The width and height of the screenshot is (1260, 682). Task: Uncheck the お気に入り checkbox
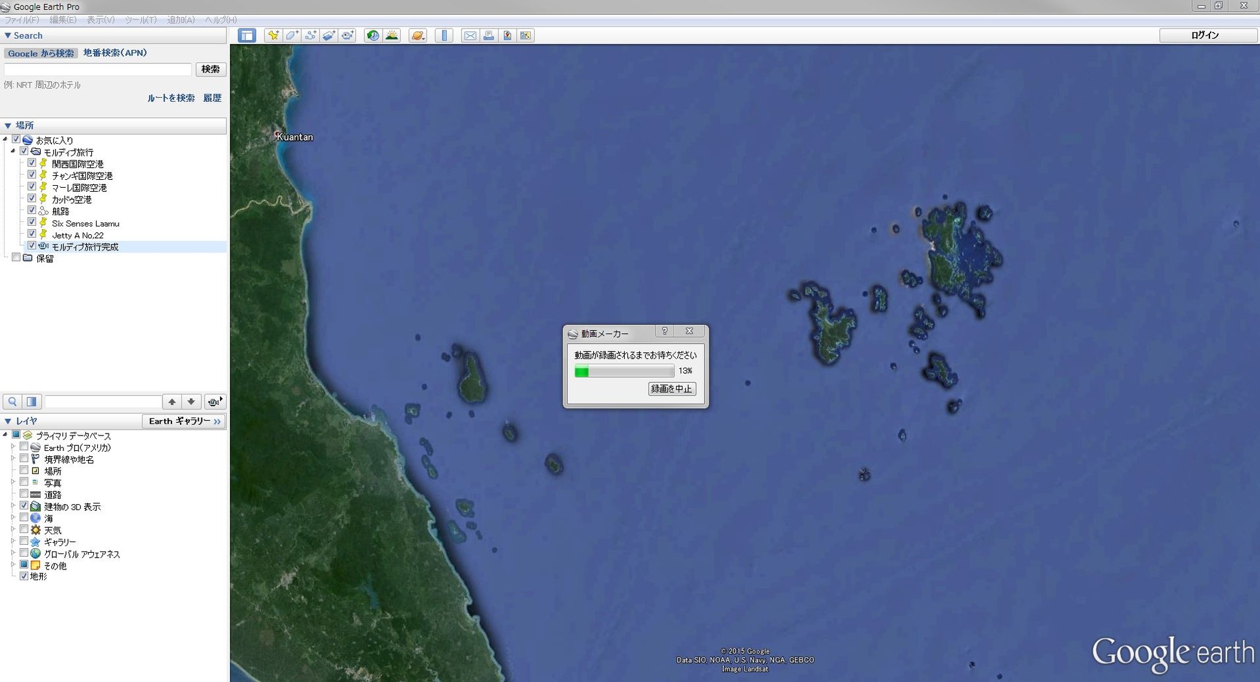point(16,140)
